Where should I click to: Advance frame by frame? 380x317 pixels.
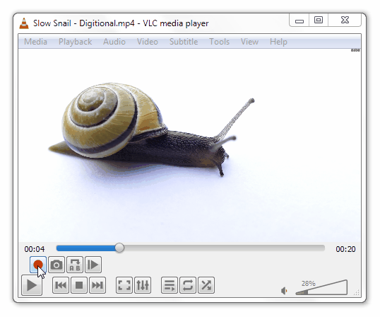click(x=93, y=265)
